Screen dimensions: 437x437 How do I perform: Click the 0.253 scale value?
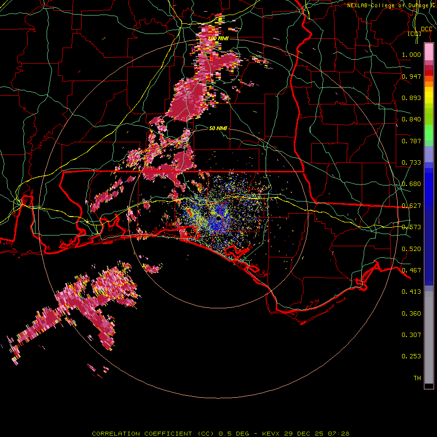pos(411,356)
